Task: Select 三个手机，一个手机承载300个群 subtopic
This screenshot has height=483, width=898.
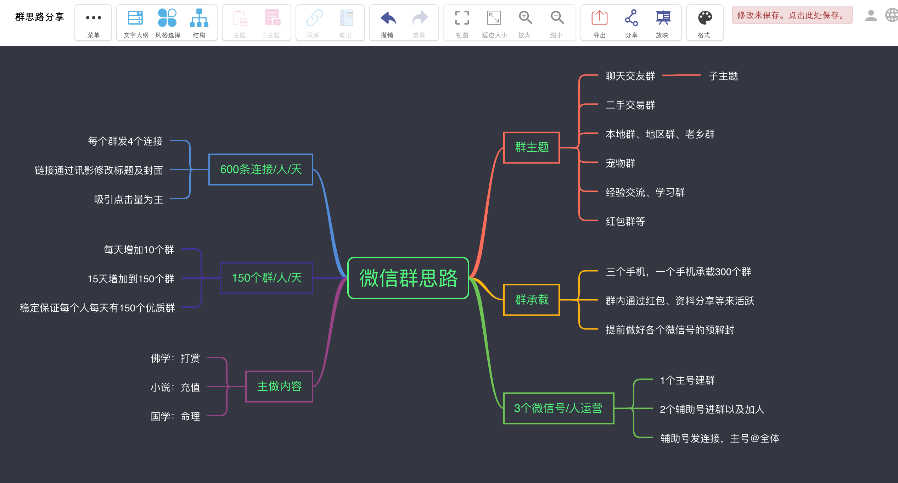Action: [x=678, y=272]
